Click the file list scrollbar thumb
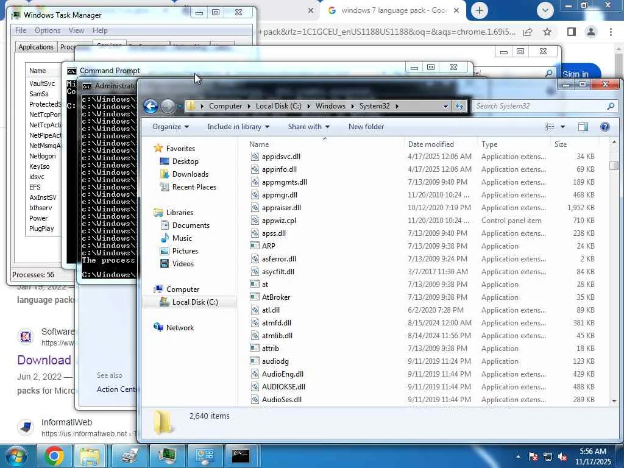The image size is (624, 468). [614, 165]
